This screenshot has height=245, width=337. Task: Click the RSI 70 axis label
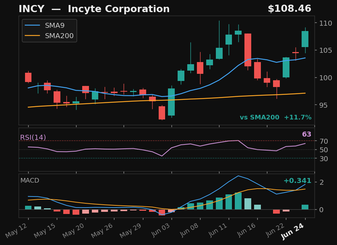[323, 141]
